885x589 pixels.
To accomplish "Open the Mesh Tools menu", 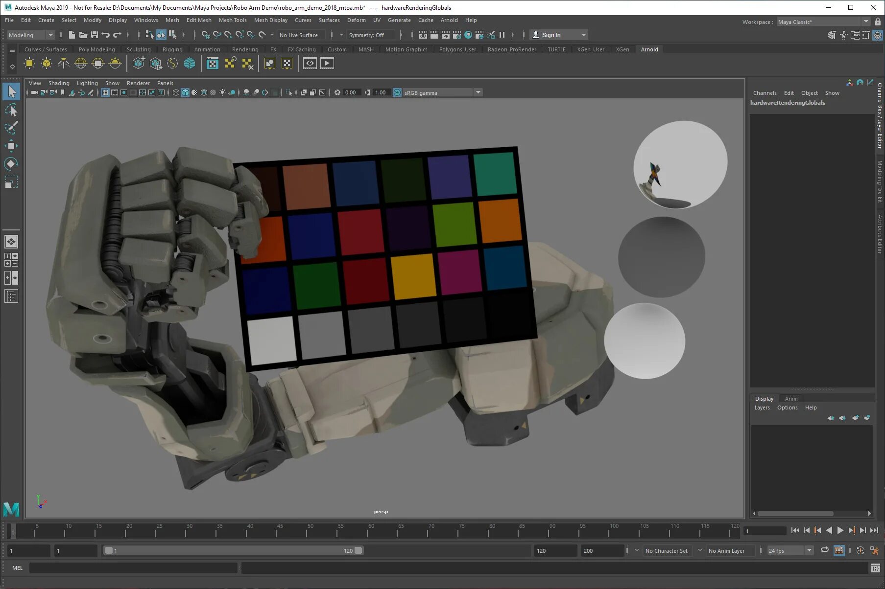I will tap(232, 20).
